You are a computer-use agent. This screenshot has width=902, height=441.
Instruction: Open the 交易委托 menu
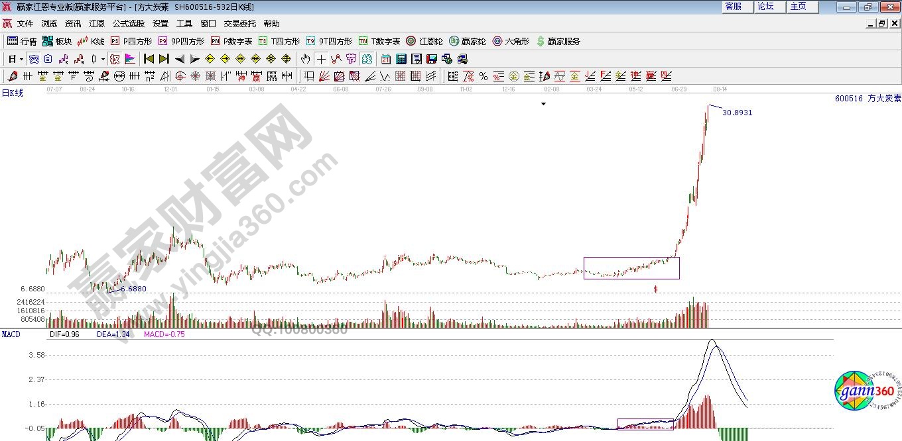pos(239,24)
